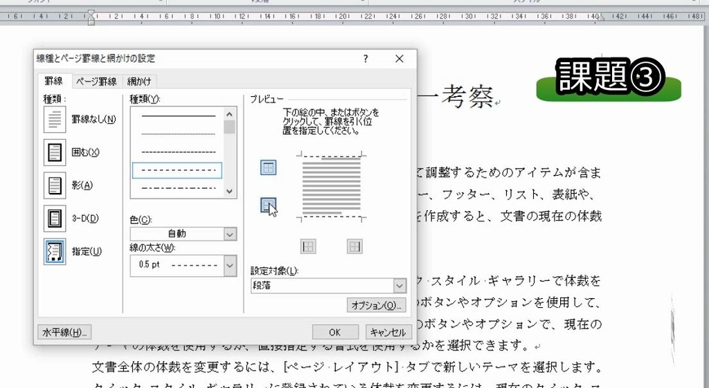Click the right indent marker on ruler
This screenshot has width=709, height=388.
point(601,18)
